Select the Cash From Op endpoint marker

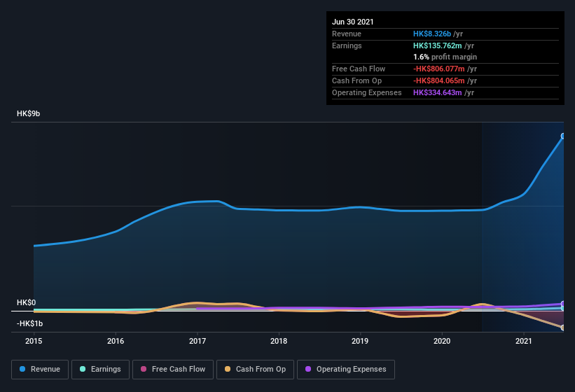pyautogui.click(x=563, y=328)
